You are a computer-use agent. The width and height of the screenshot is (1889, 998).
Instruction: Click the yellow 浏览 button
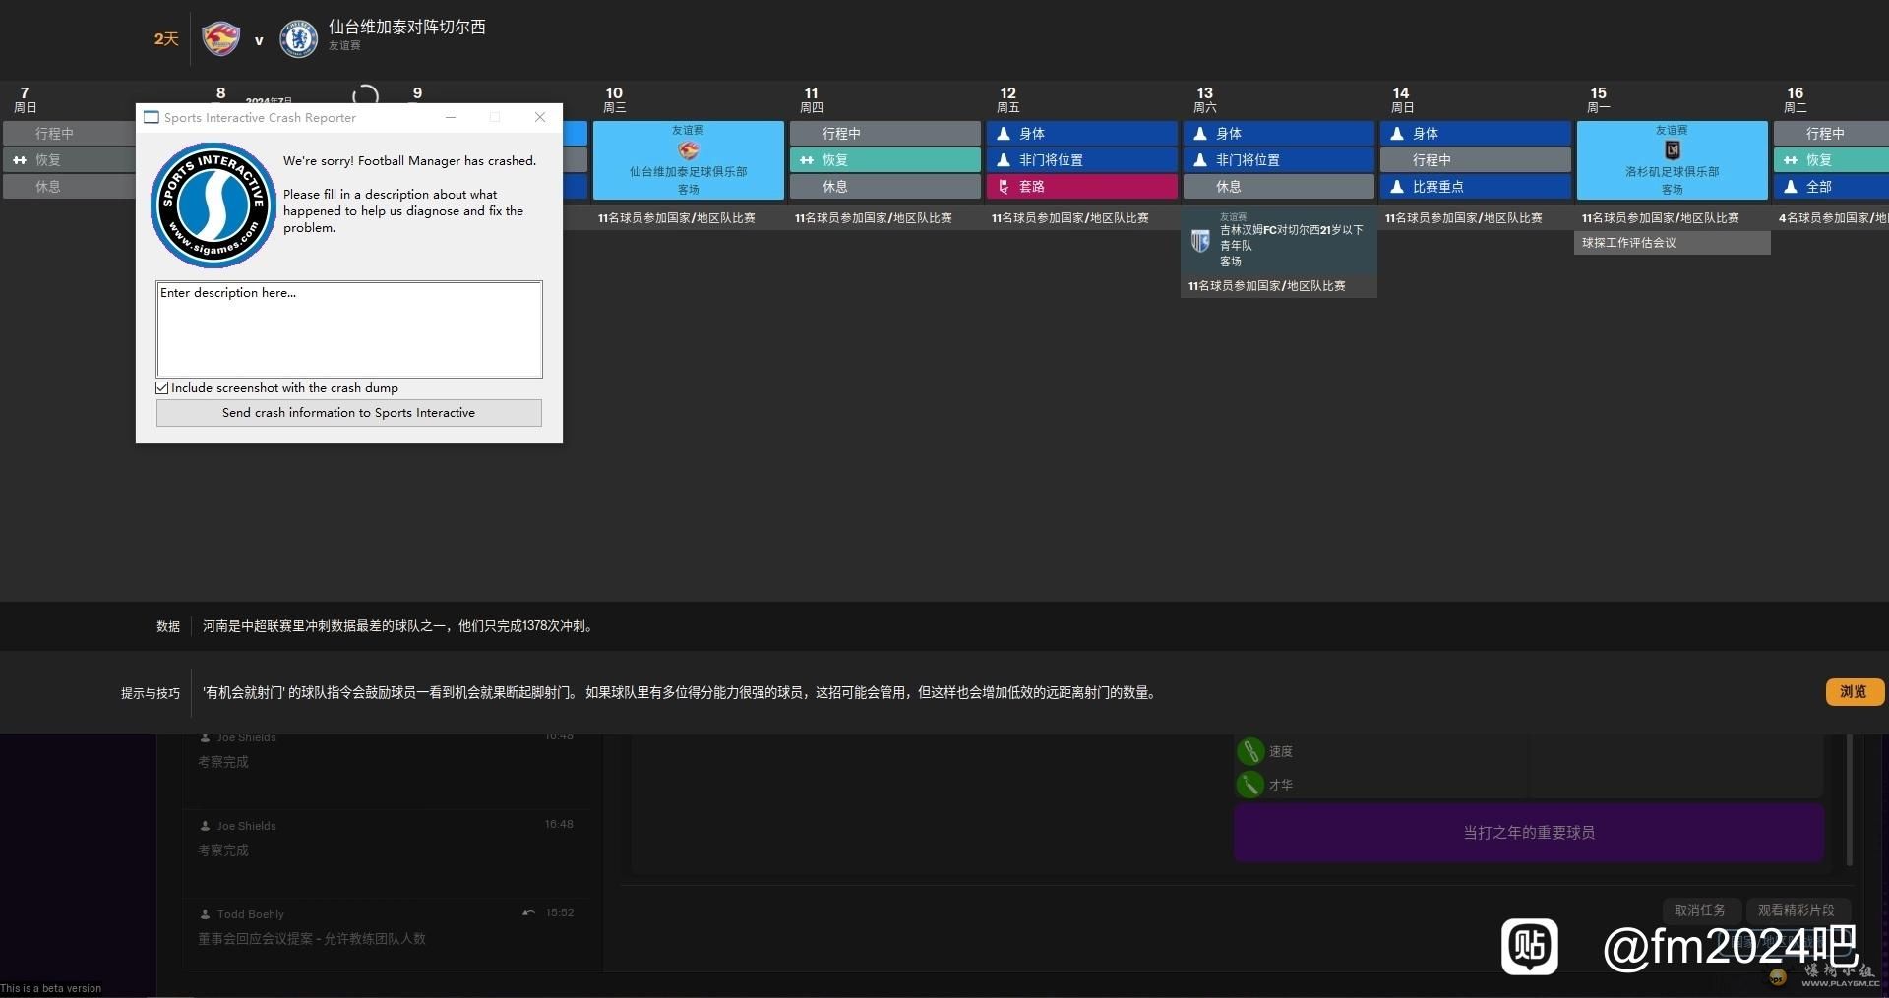pyautogui.click(x=1854, y=692)
